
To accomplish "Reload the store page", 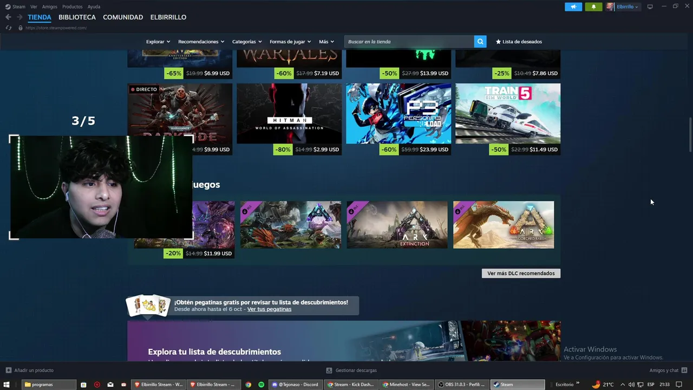I will tap(8, 28).
